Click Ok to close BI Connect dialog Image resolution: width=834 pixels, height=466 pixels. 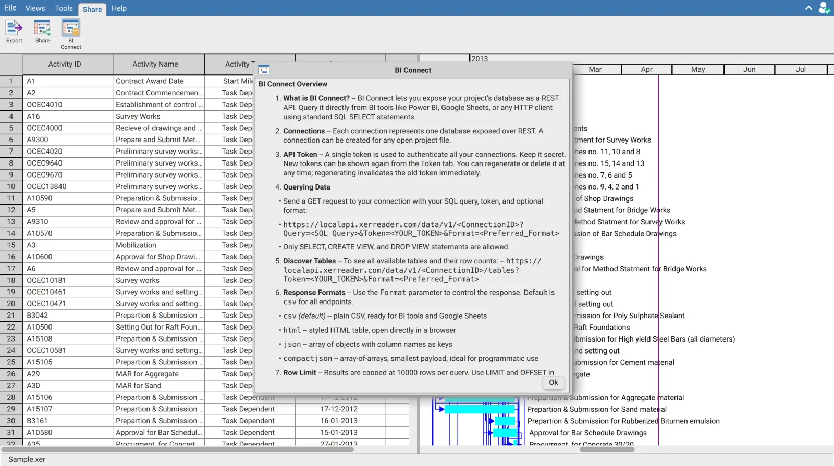553,382
